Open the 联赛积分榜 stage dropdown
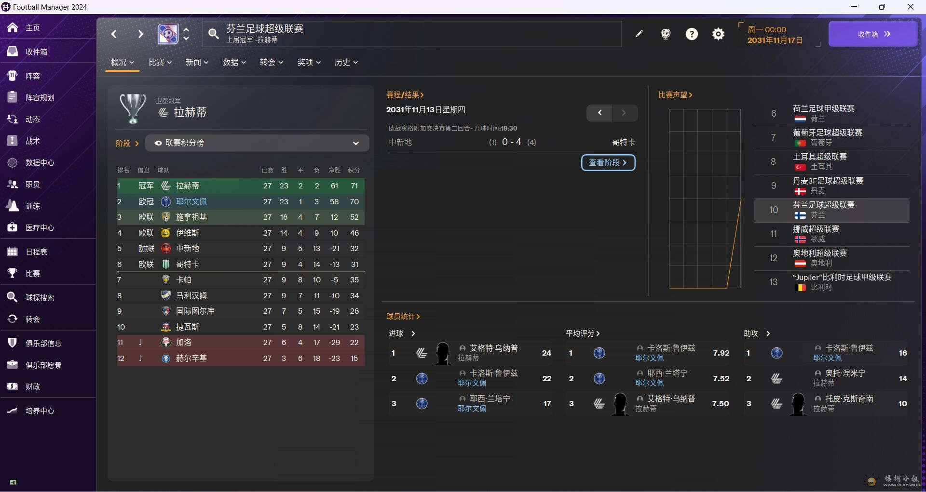The height and width of the screenshot is (492, 926). pyautogui.click(x=257, y=143)
